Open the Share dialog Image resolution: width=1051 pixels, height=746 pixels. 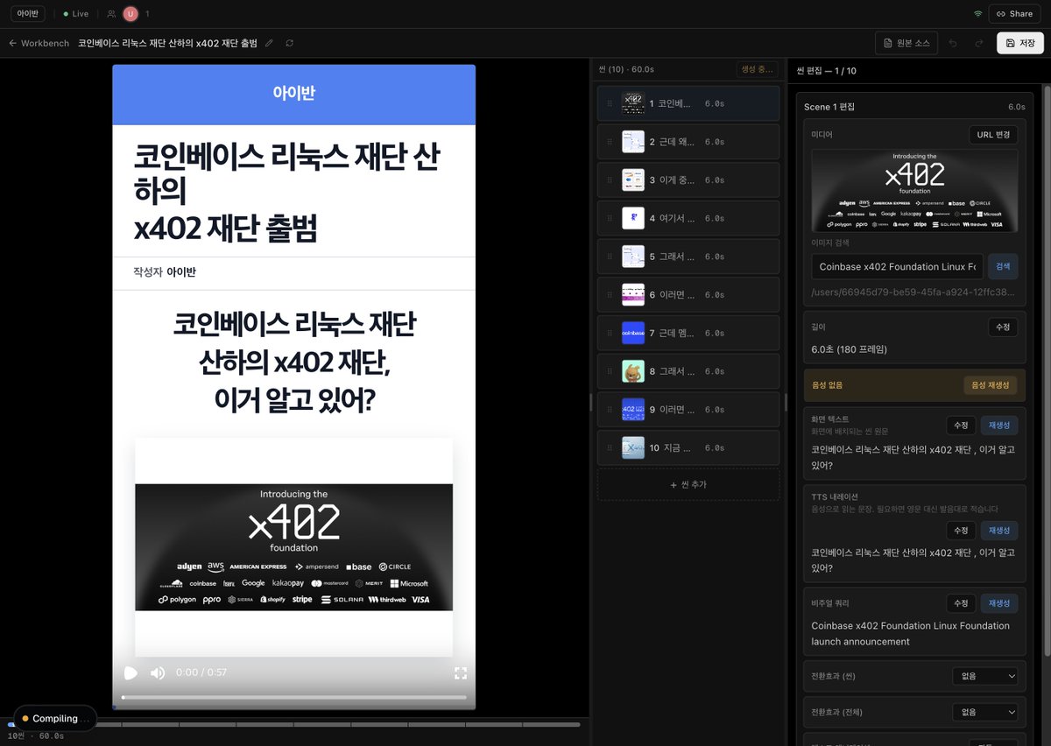(1014, 14)
